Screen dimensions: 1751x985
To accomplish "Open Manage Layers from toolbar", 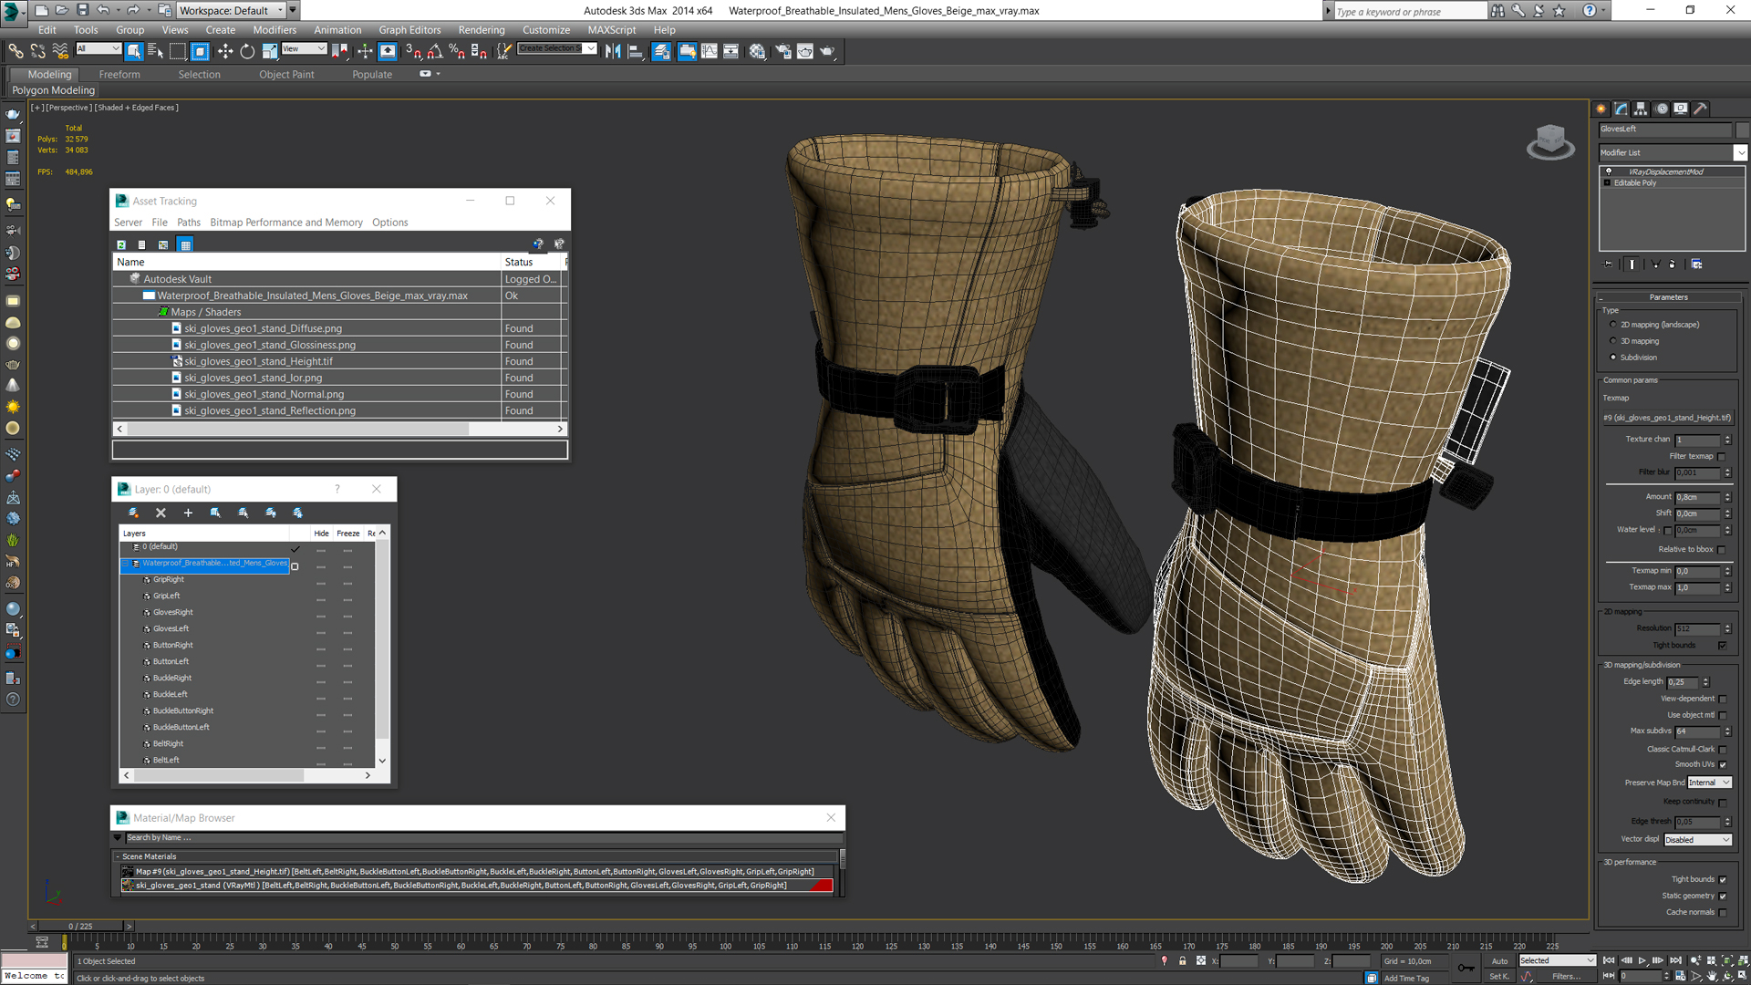I will (661, 52).
